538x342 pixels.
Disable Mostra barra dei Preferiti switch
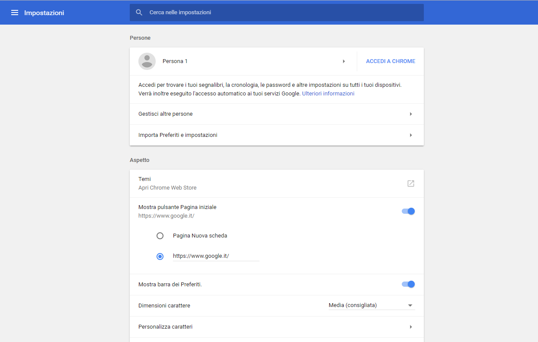[408, 284]
